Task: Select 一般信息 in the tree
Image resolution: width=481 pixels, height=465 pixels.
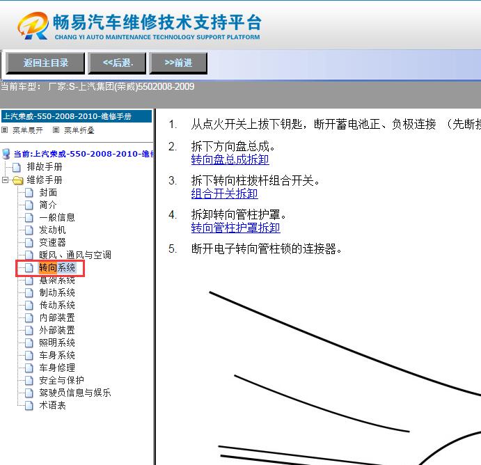Action: tap(57, 217)
